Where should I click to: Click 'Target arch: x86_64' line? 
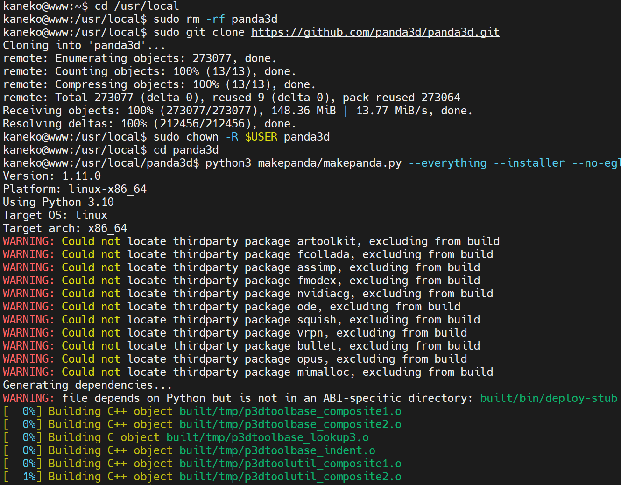click(65, 228)
